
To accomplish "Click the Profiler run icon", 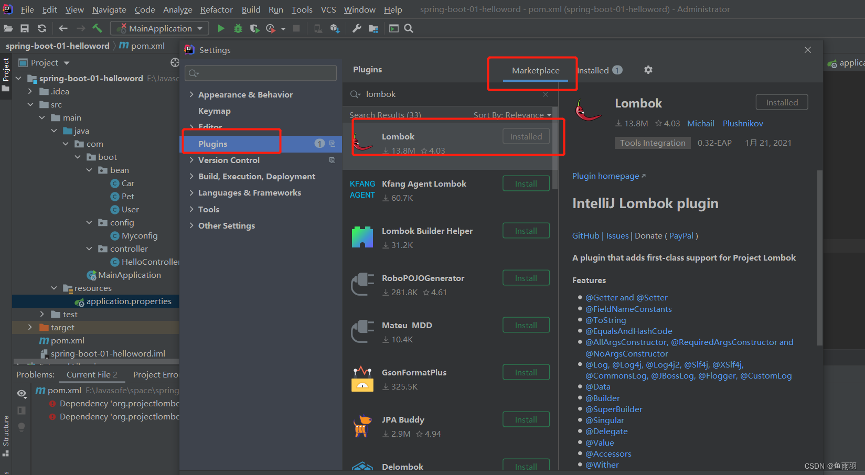I will pos(271,28).
